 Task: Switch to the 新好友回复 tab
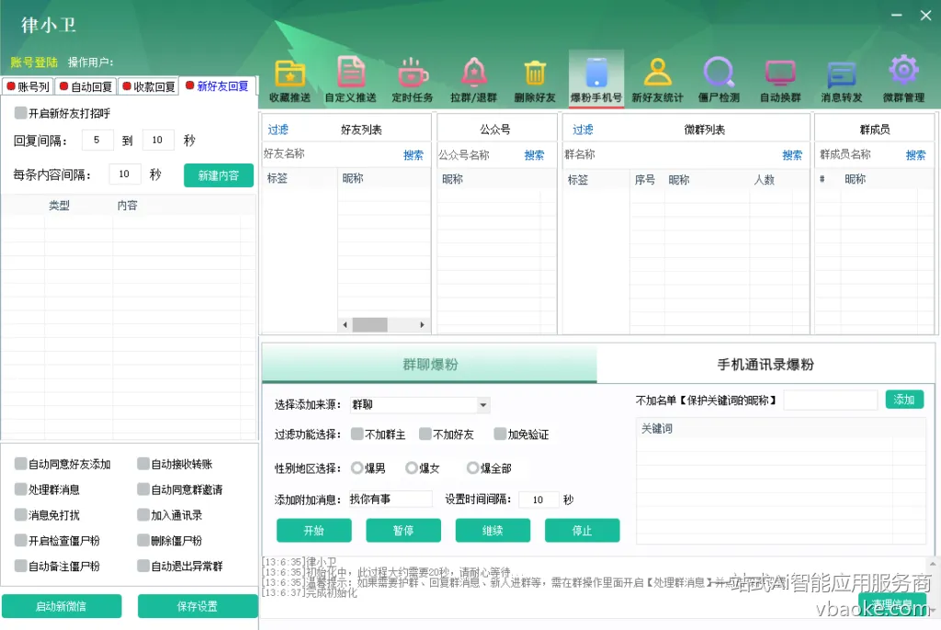coord(218,86)
